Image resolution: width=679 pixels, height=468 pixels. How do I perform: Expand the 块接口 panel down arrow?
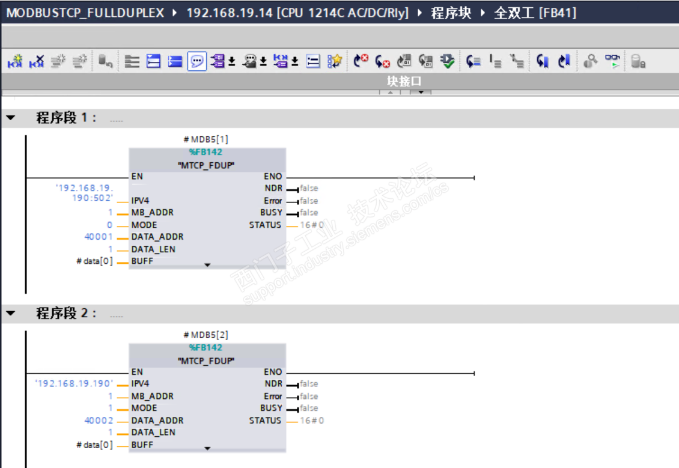[421, 92]
